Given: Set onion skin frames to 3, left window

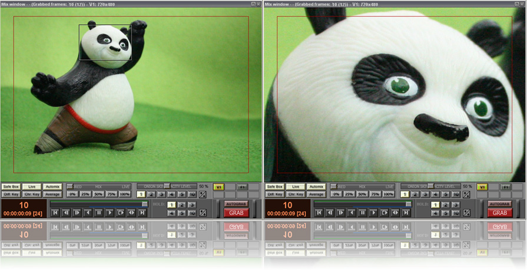Looking at the screenshot, I should pos(161,194).
